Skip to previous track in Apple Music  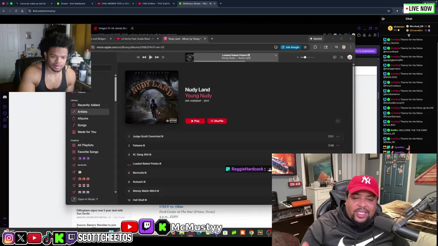[x=144, y=57]
